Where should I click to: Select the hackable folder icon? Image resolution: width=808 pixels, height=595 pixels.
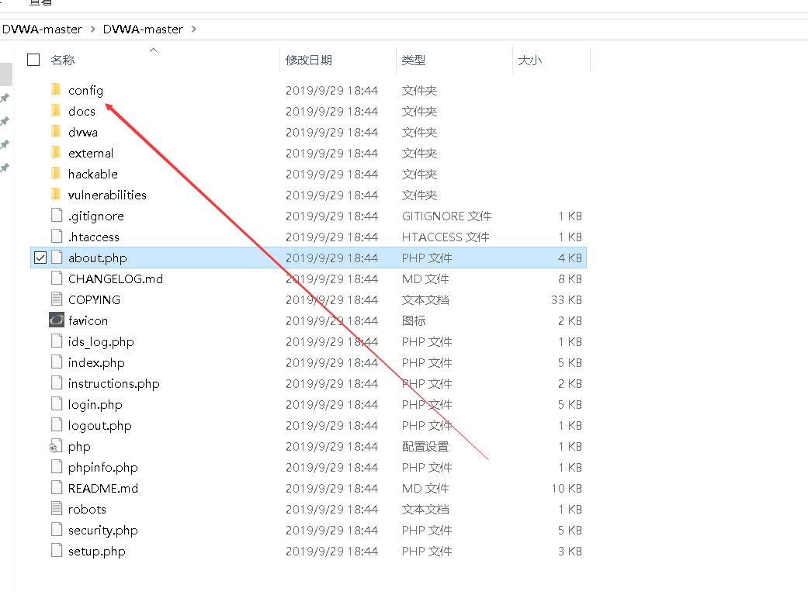(56, 174)
